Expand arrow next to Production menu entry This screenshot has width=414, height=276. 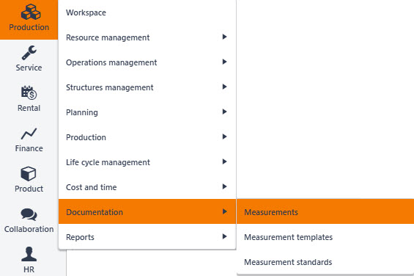(x=224, y=137)
